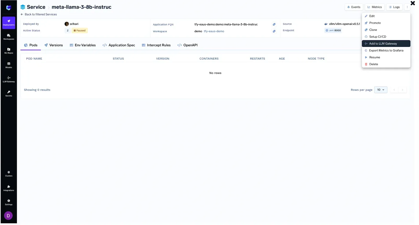This screenshot has width=419, height=225.
Task: Go to ML Repos section
Action: [x=9, y=51]
